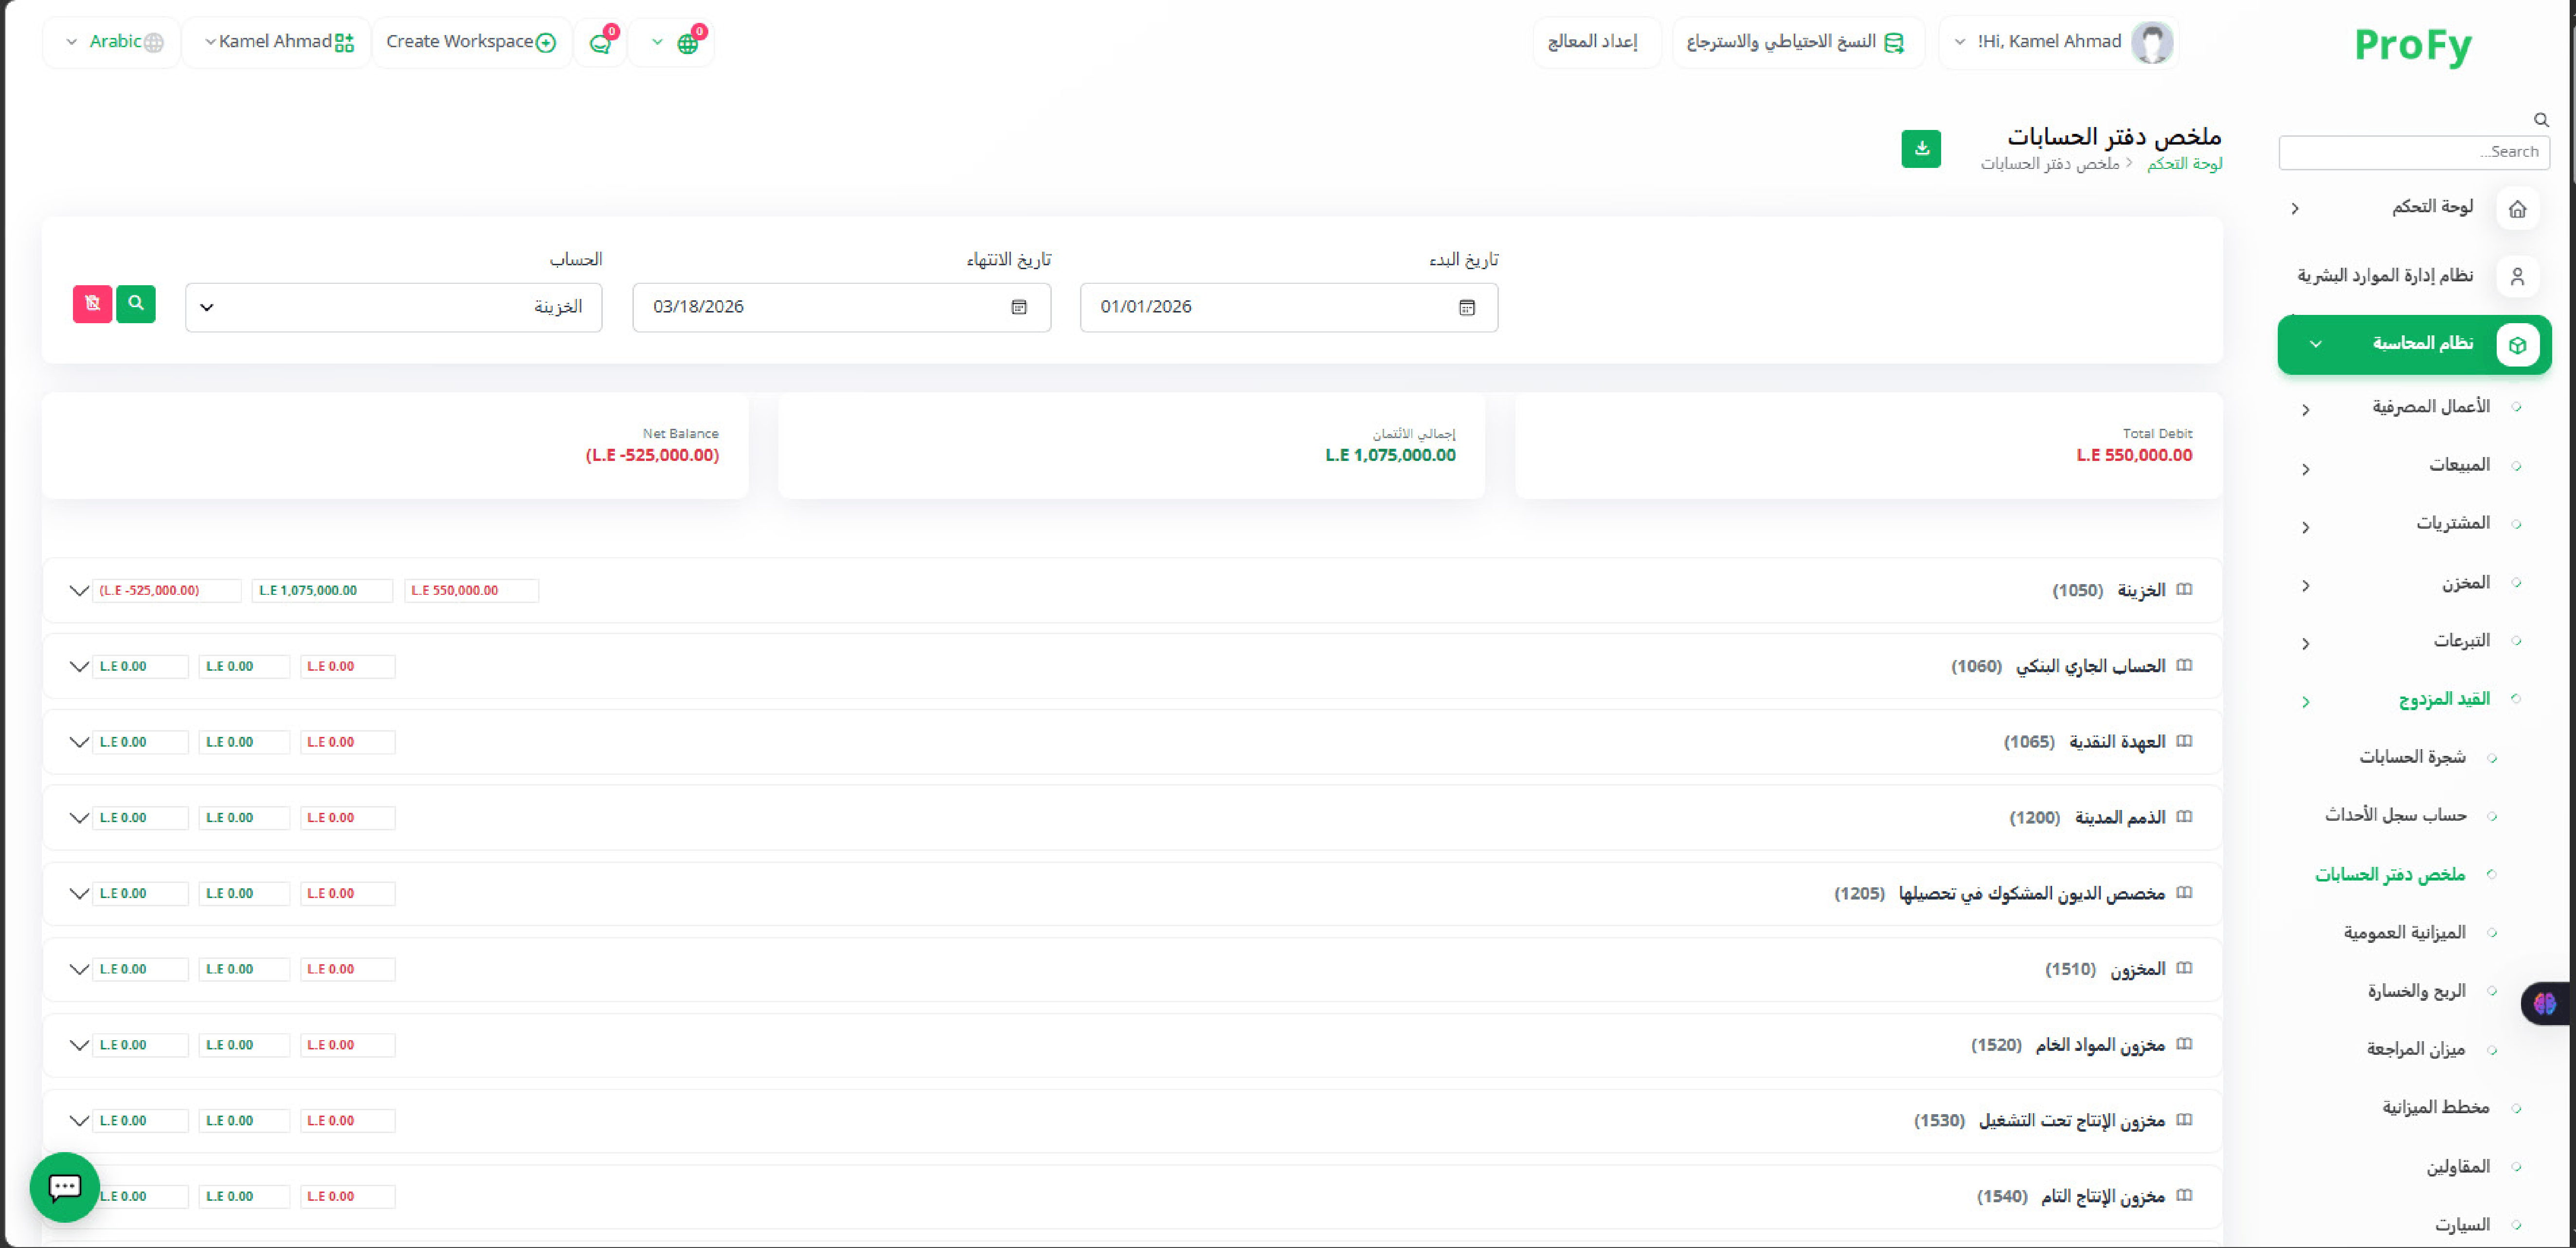The image size is (2576, 1248).
Task: Click the end date calendar icon
Action: 1019,307
